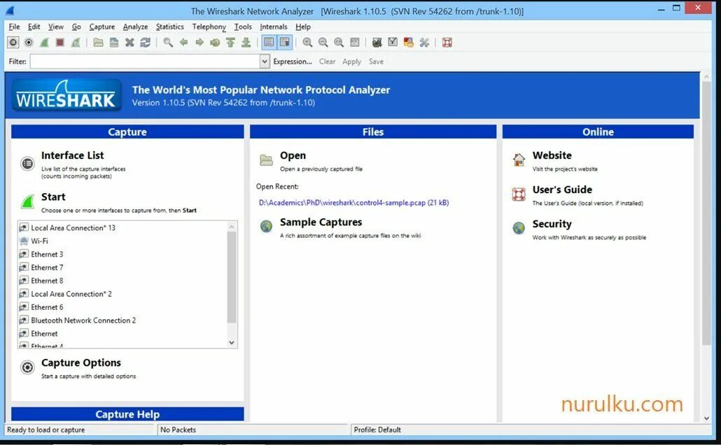The height and width of the screenshot is (445, 721).
Task: Open display filters toolbar icon
Action: 393,43
